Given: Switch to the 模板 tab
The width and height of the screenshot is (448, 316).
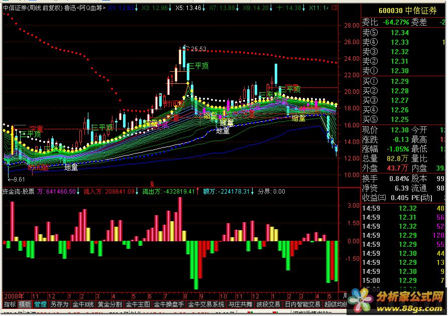Looking at the screenshot, I should 25,304.
